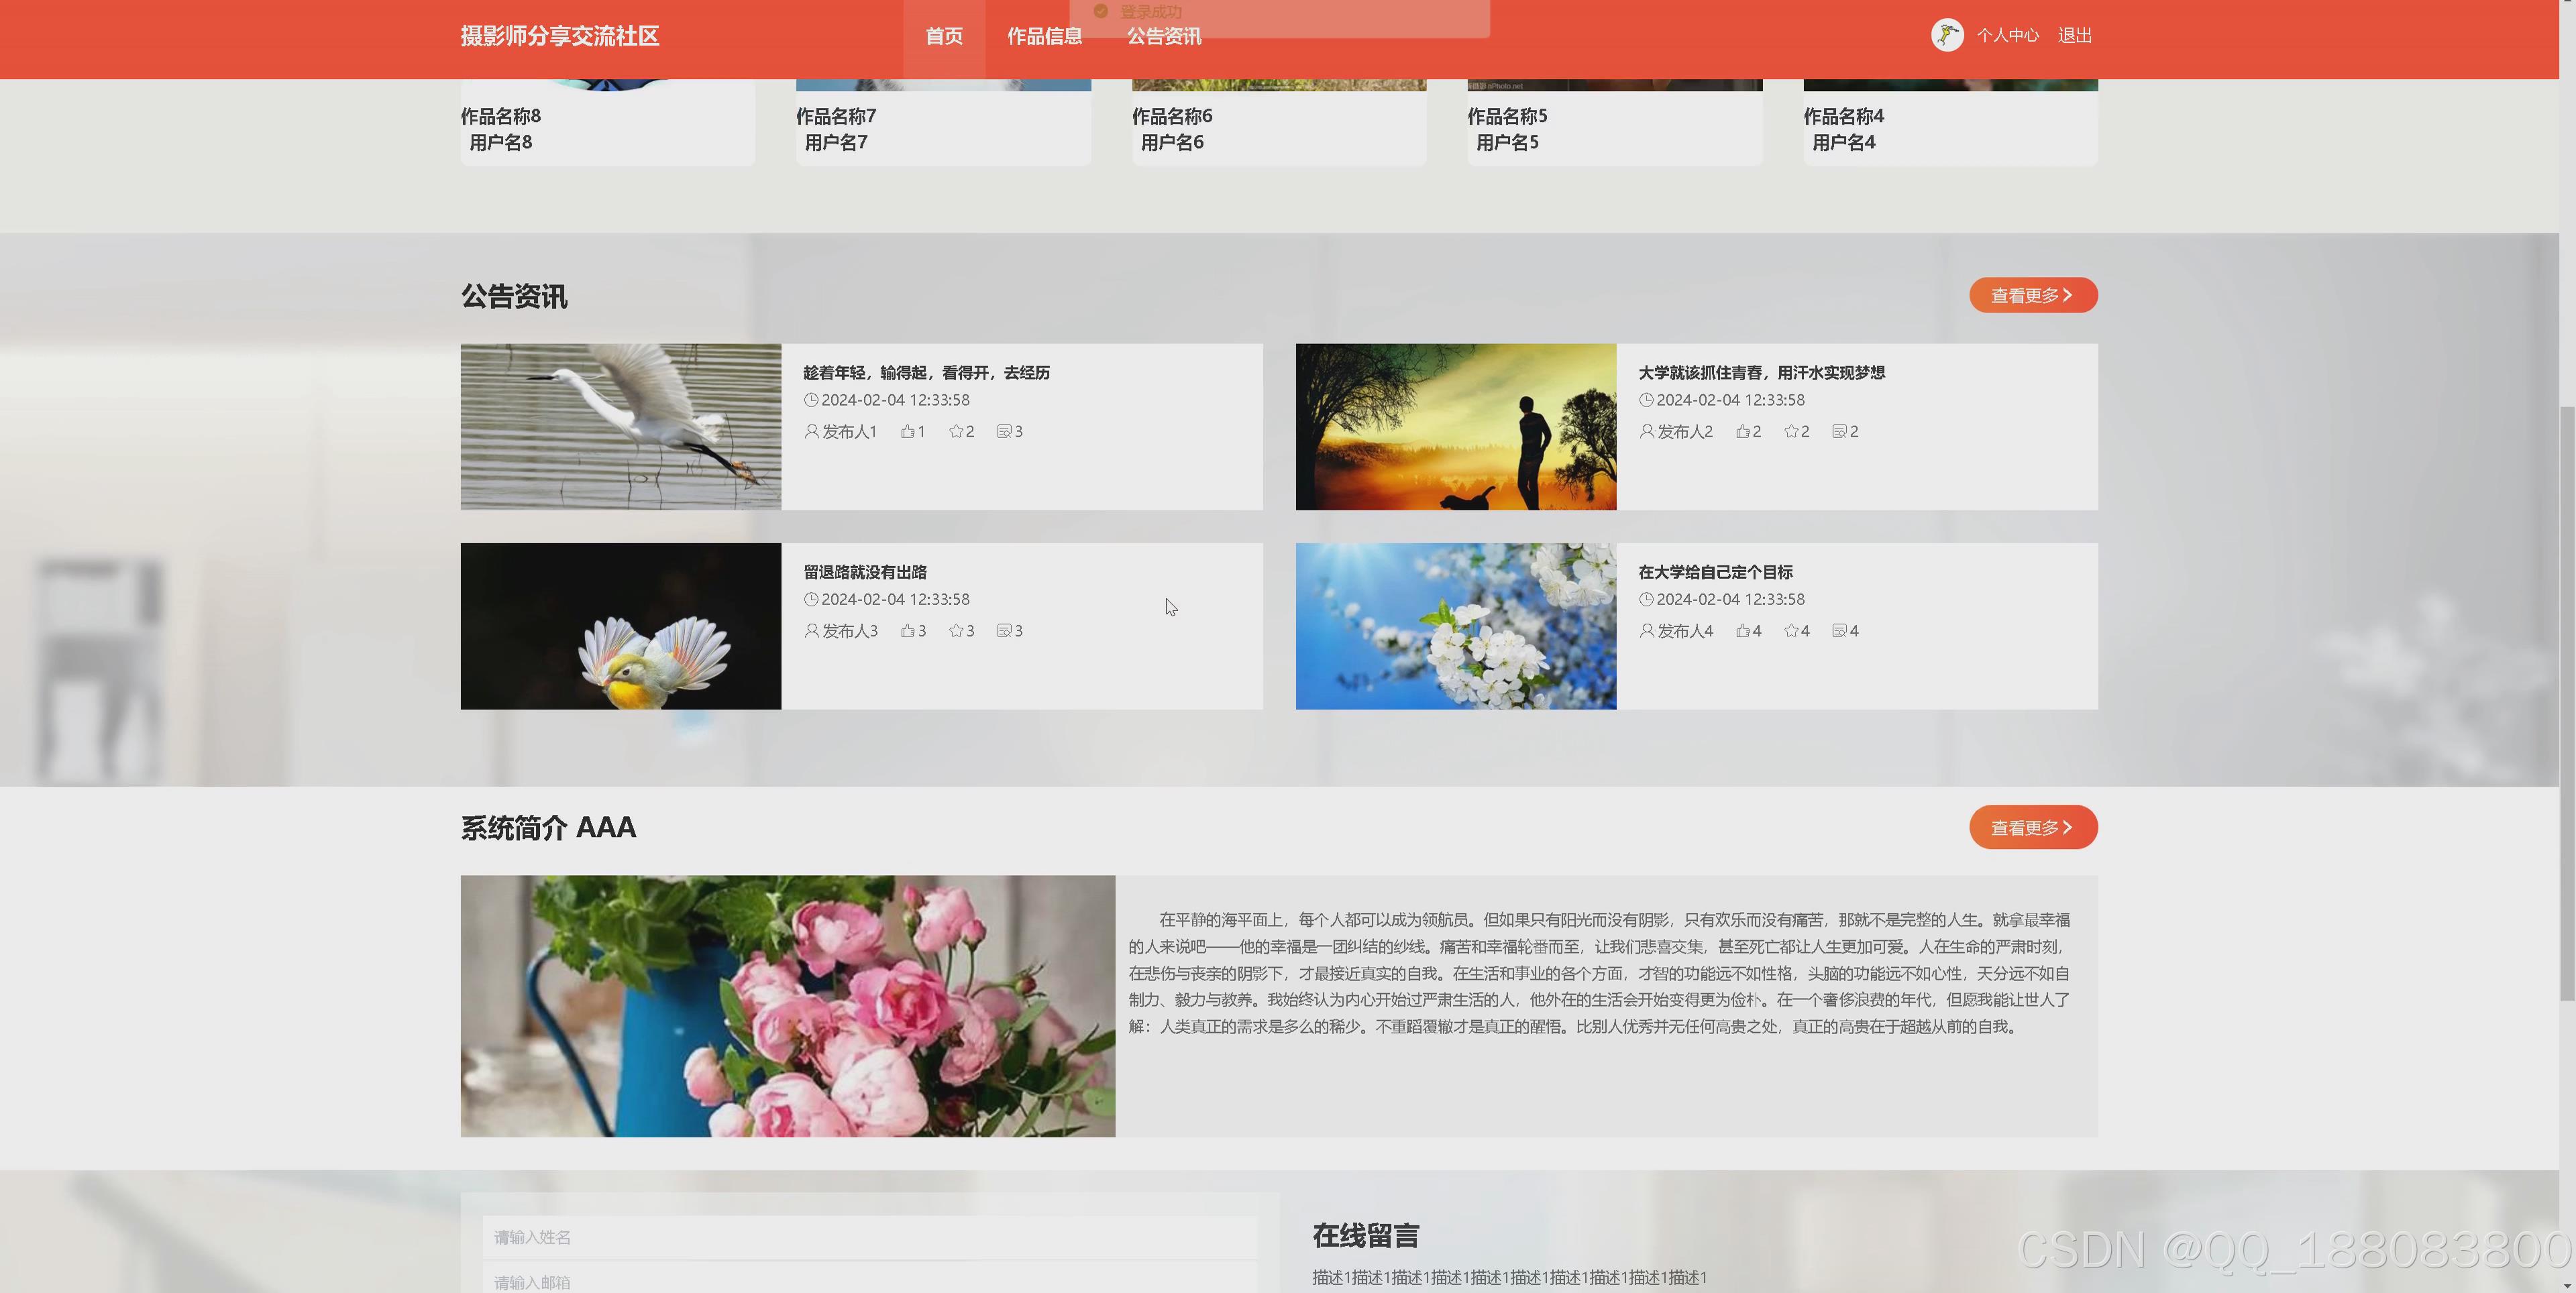This screenshot has height=1293, width=2576.
Task: Open the white egret announcement thumbnail
Action: point(620,427)
